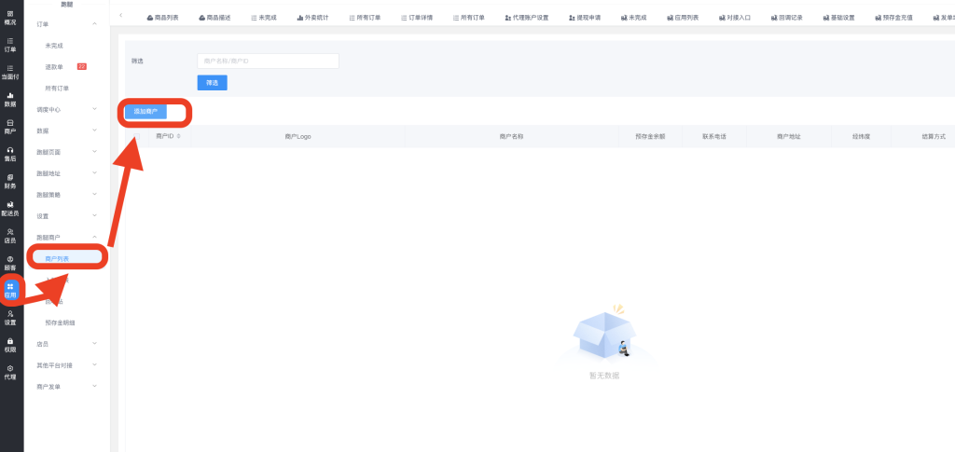The width and height of the screenshot is (955, 452).
Task: Select the 订单 orders sidebar icon
Action: point(10,45)
